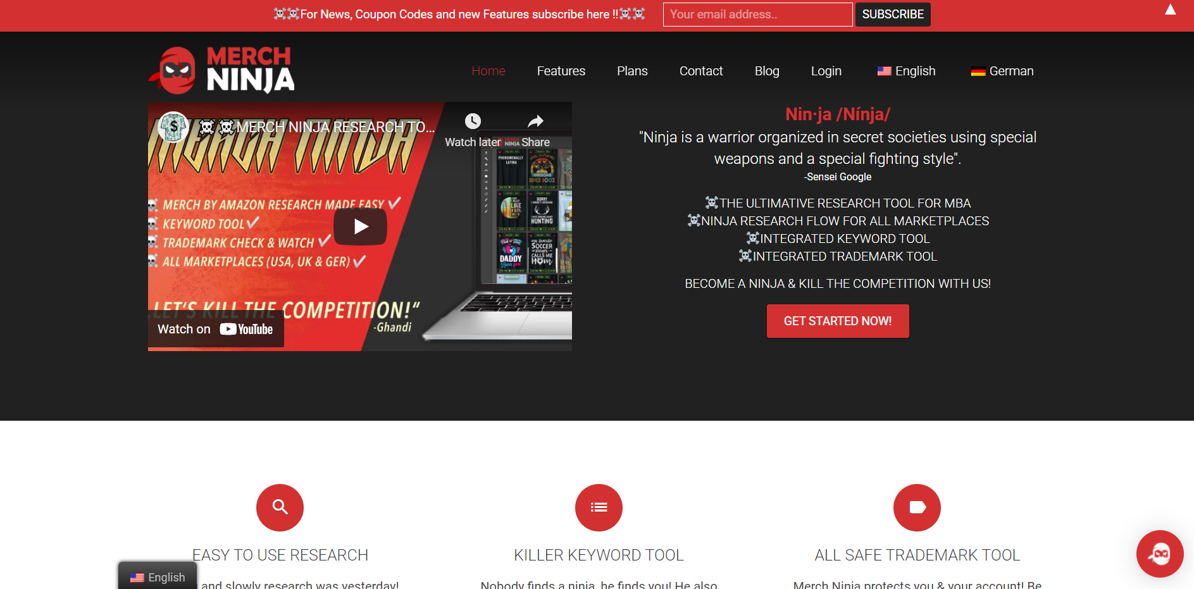Click the SUBSCRIBE button
This screenshot has height=589, width=1194.
pyautogui.click(x=893, y=15)
